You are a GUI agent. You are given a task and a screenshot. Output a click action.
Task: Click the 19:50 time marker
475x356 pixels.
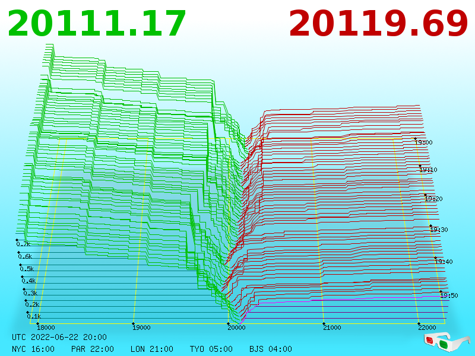pyautogui.click(x=449, y=295)
